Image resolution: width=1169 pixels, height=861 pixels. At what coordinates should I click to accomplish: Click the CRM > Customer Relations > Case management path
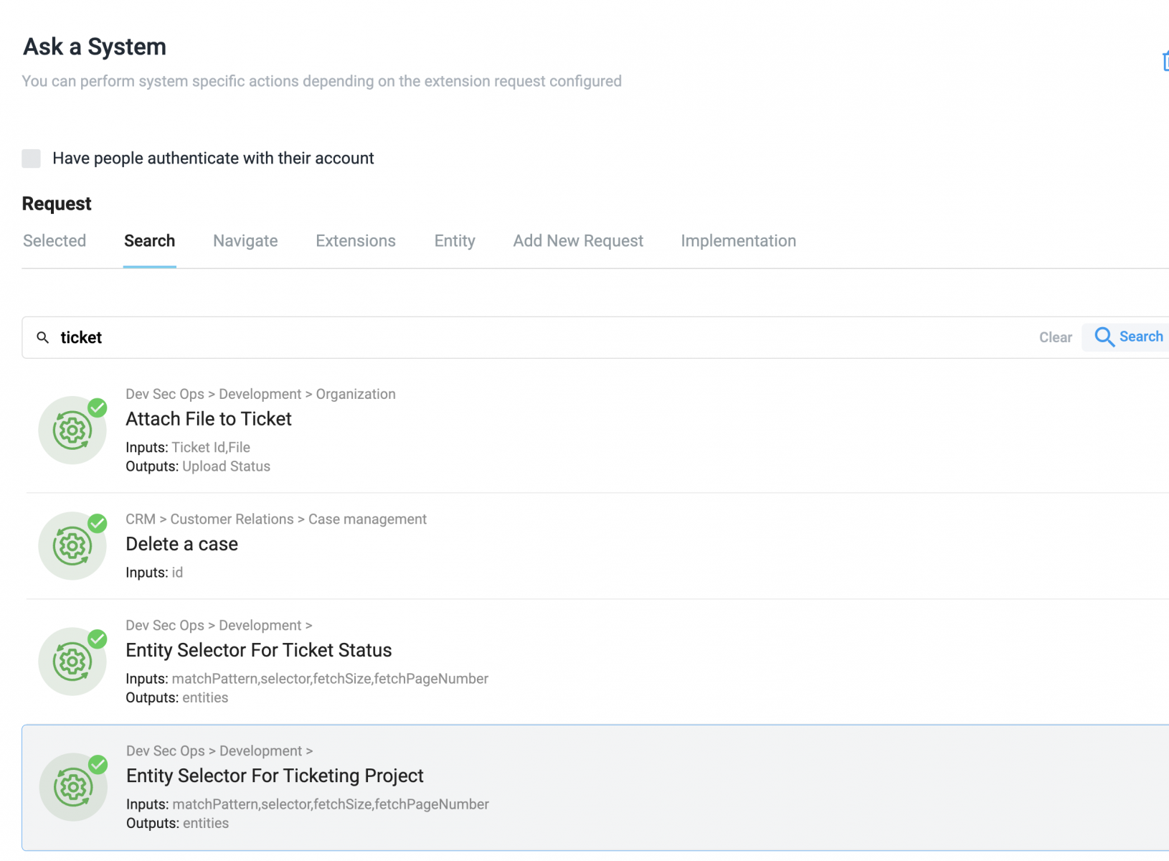[276, 519]
